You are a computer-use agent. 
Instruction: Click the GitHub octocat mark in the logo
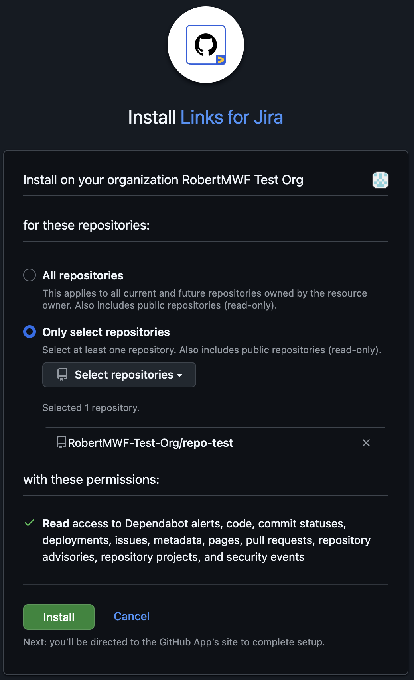pyautogui.click(x=206, y=45)
